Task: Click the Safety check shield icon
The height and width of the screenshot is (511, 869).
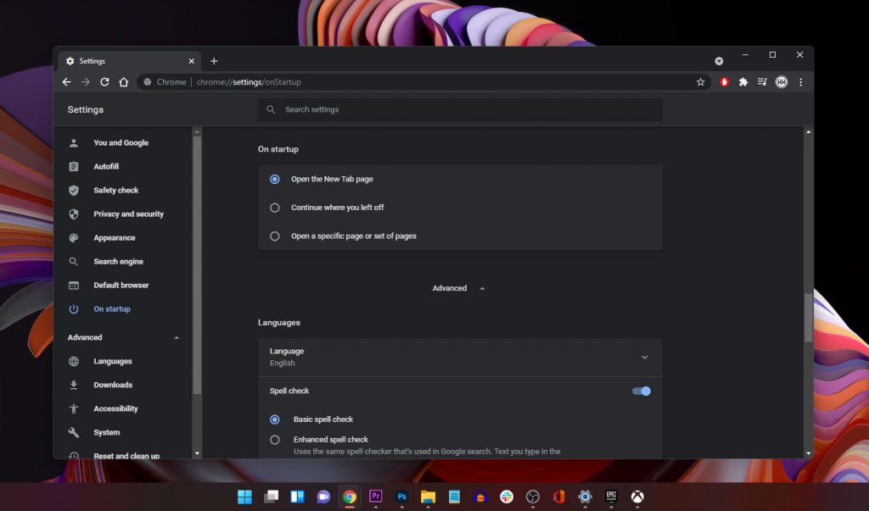Action: coord(74,191)
